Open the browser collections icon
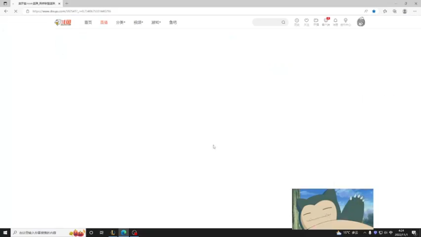The height and width of the screenshot is (237, 421). 394,11
